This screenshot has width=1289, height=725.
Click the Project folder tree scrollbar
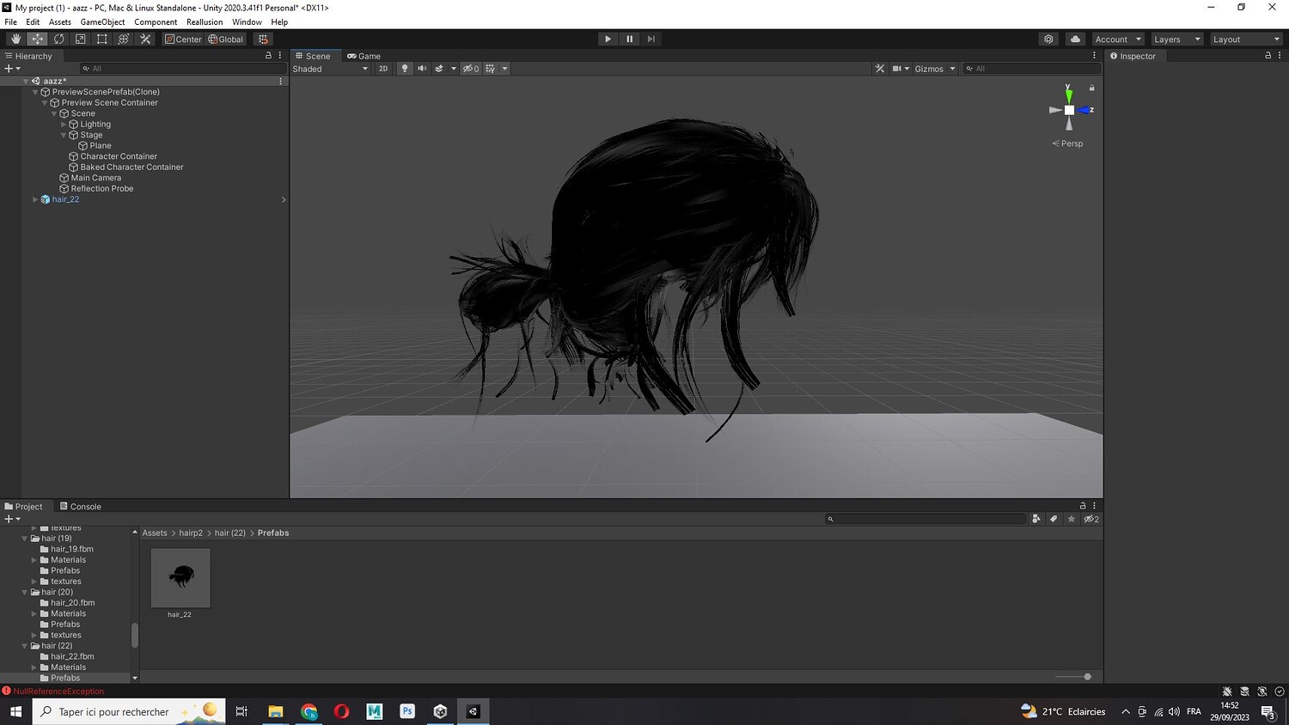click(x=135, y=636)
